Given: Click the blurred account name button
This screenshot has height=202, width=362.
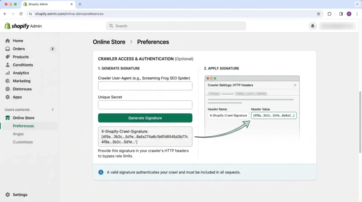Looking at the screenshot, I should click(x=338, y=26).
